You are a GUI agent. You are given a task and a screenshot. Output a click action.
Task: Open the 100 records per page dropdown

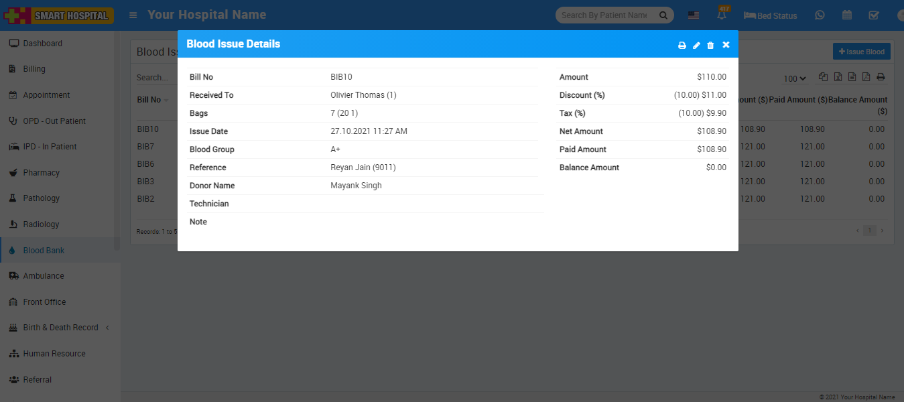(795, 79)
